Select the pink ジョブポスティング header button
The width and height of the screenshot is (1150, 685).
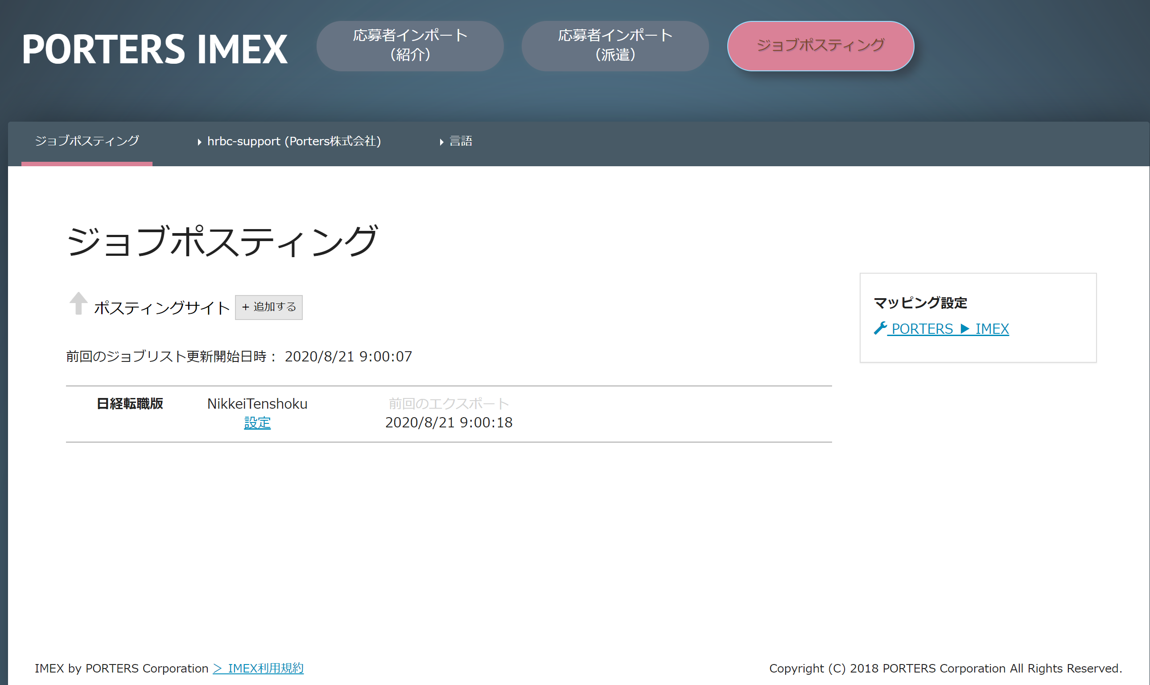tap(821, 46)
